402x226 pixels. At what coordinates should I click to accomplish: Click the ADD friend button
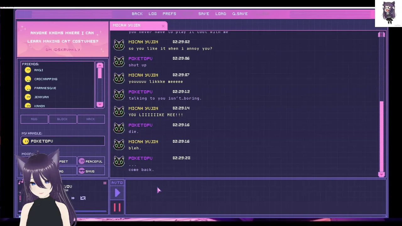click(x=34, y=119)
